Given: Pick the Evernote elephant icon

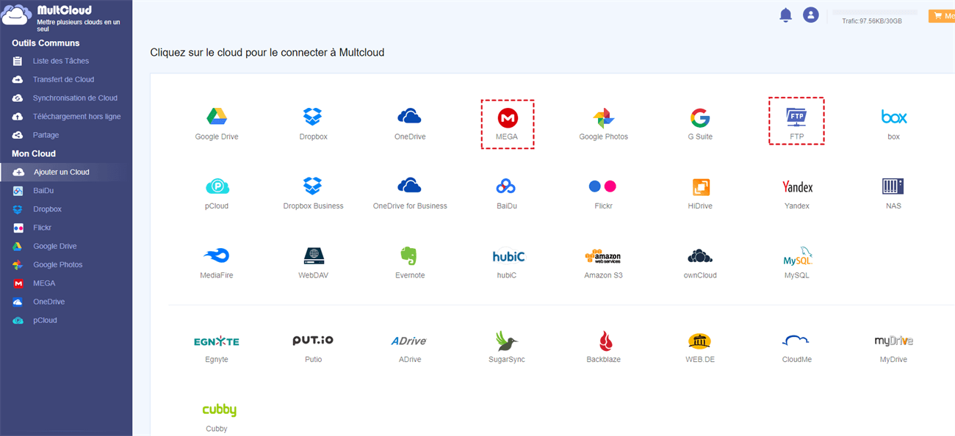Looking at the screenshot, I should click(409, 255).
